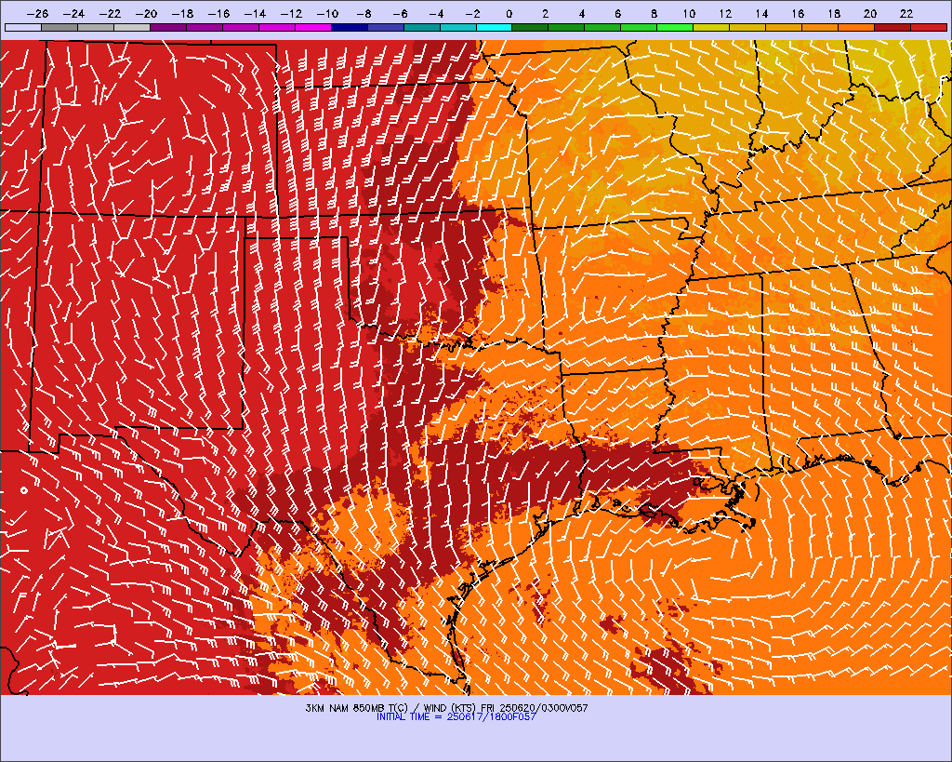Click the '0' scale label

click(x=509, y=14)
